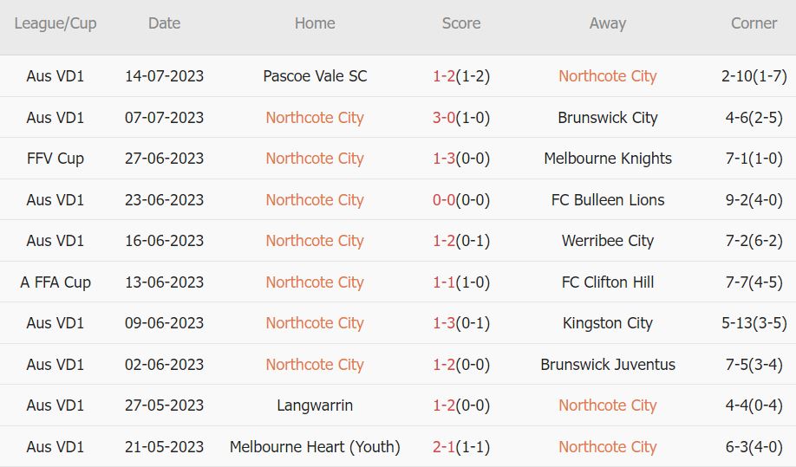Select Melbourne Knights in the Away column
The height and width of the screenshot is (467, 796).
pyautogui.click(x=607, y=159)
